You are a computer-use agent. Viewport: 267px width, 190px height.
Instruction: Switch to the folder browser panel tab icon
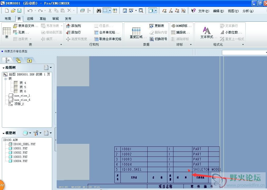(18, 60)
